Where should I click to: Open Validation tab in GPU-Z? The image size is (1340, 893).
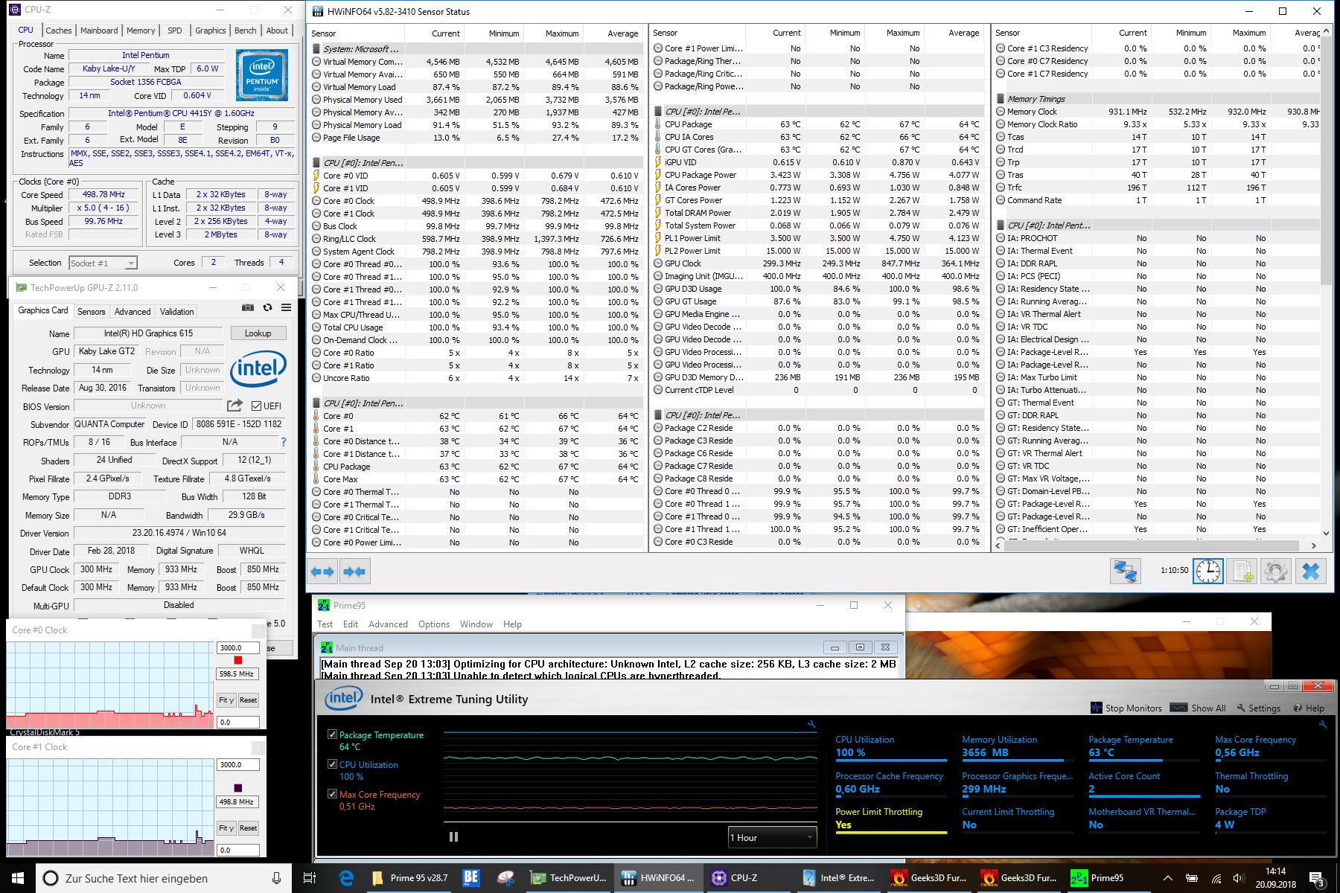click(x=177, y=312)
